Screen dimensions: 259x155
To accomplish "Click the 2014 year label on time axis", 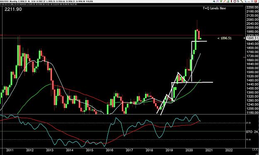I will tap(70, 150).
